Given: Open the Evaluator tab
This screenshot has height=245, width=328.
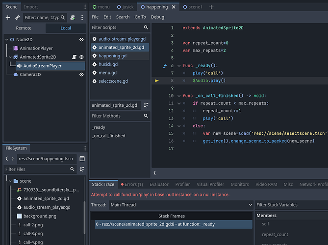Looking at the screenshot, I should tap(159, 184).
